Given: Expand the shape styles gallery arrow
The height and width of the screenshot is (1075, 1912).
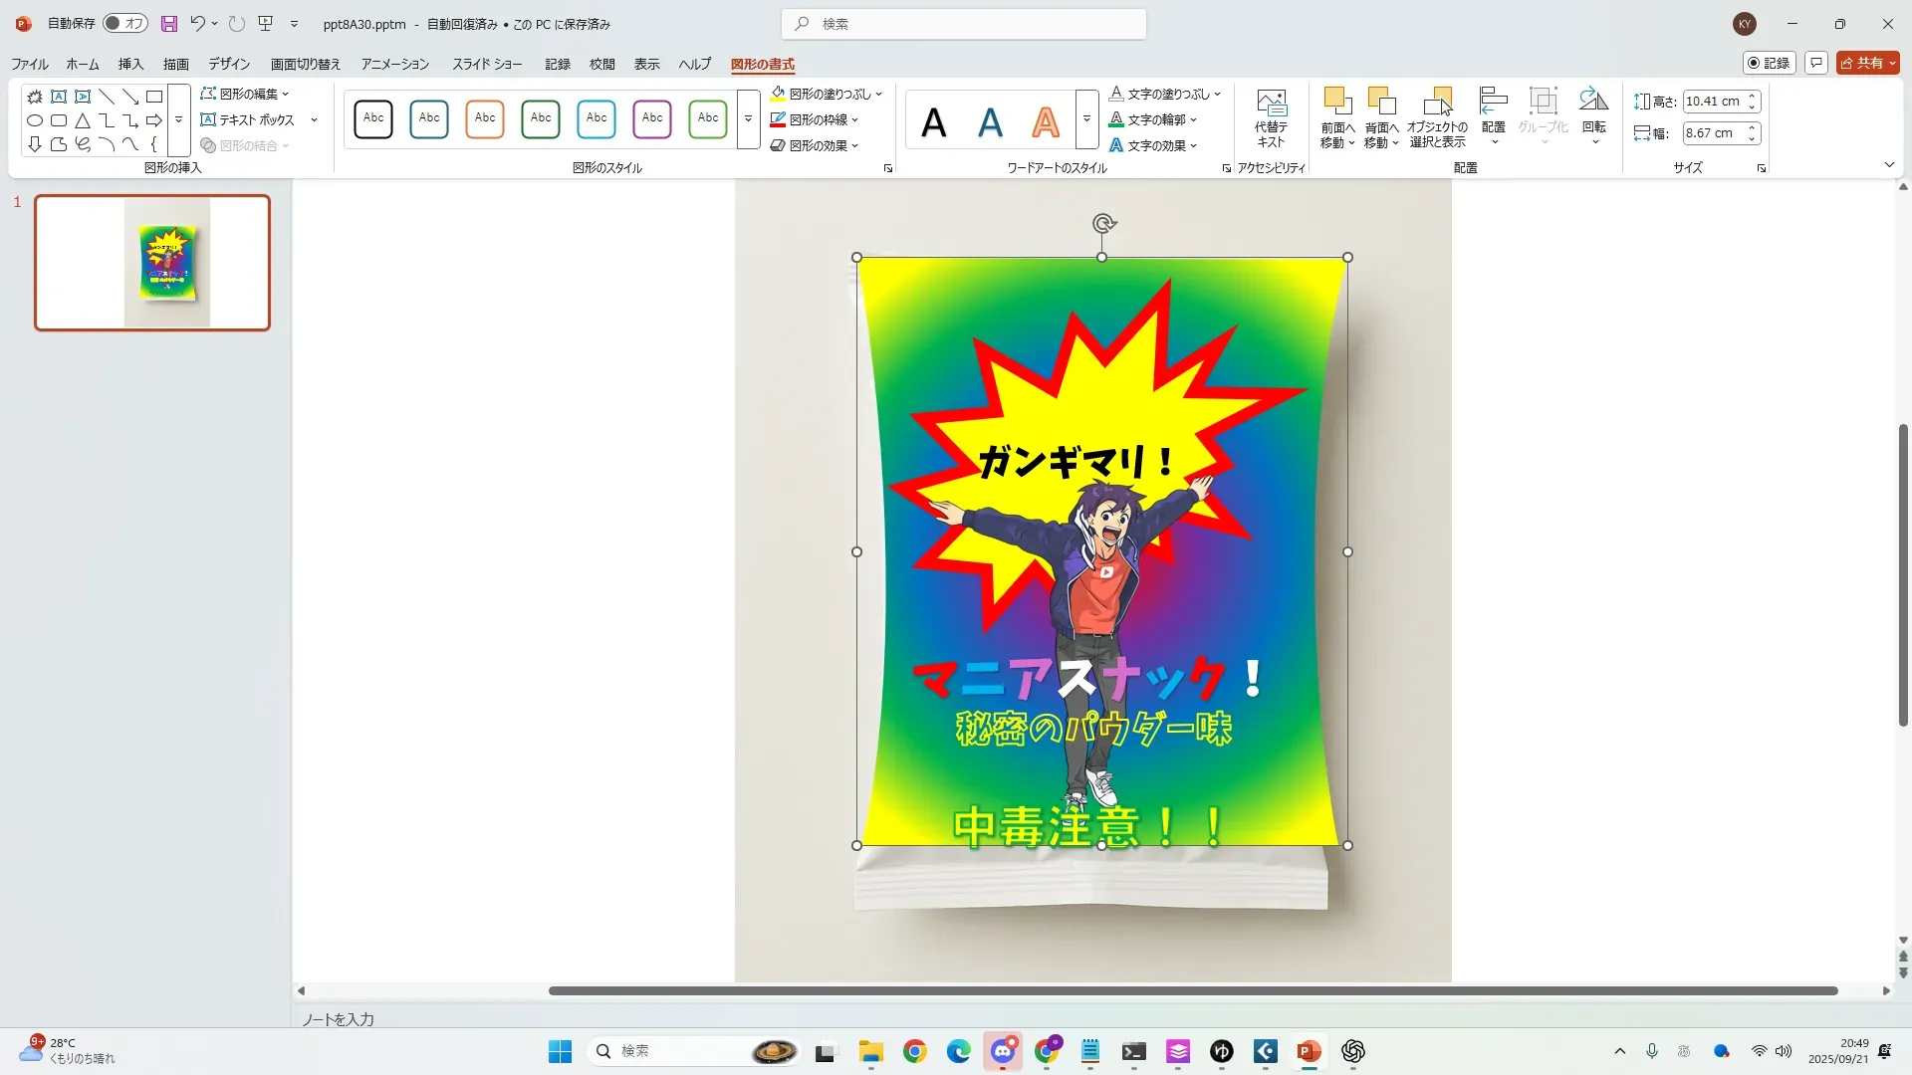Looking at the screenshot, I should [x=748, y=119].
